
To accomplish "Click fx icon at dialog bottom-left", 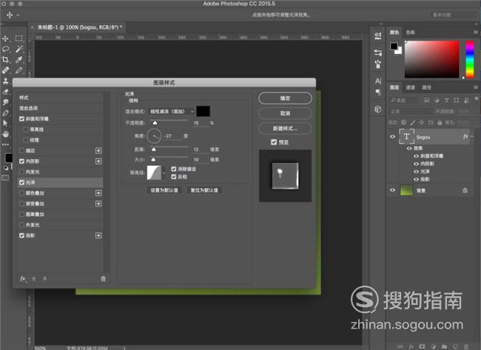I will [23, 278].
